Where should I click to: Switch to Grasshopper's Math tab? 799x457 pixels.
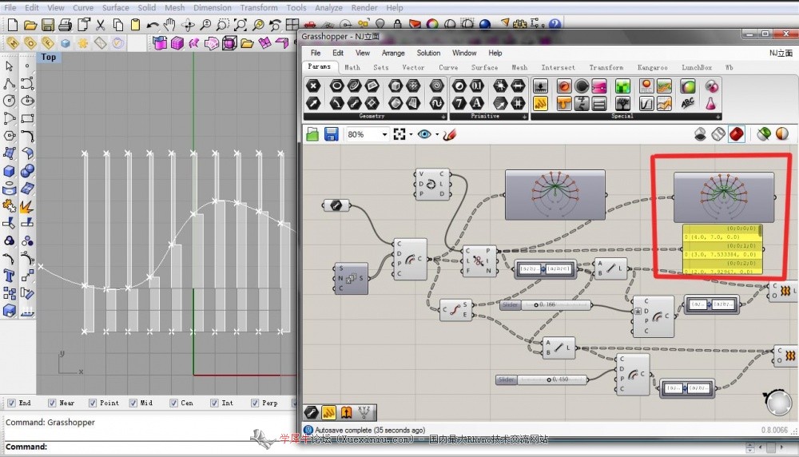coord(352,67)
